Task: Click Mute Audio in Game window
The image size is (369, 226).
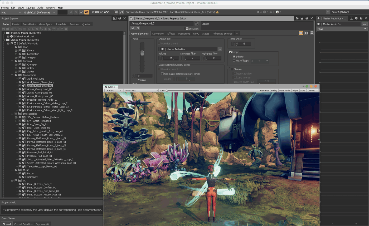Action: [x=285, y=91]
